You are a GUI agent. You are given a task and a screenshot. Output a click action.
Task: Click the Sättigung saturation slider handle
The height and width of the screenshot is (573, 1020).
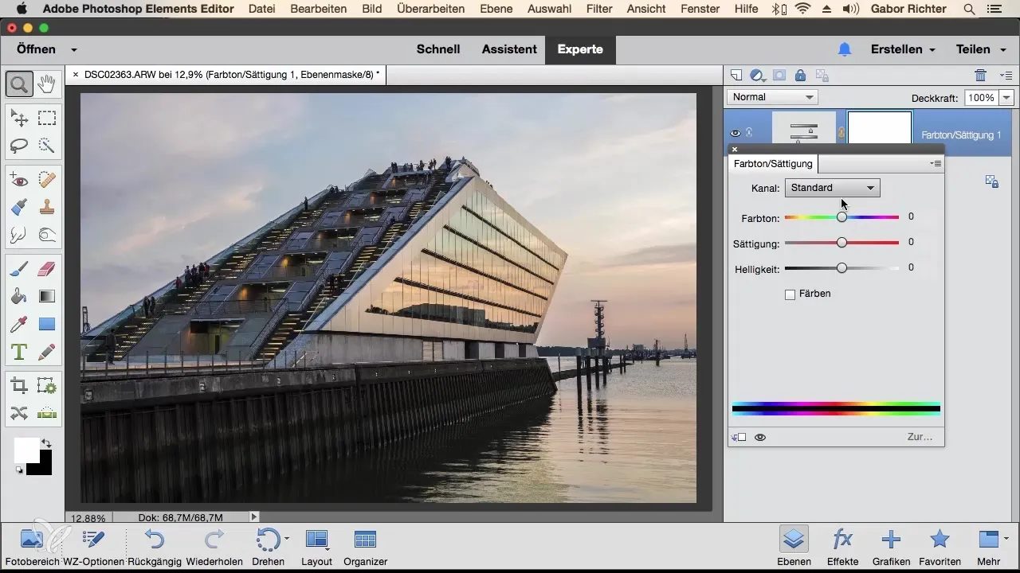click(841, 242)
